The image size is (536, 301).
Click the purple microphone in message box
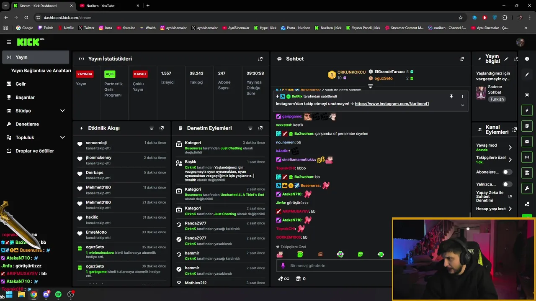coord(283,265)
